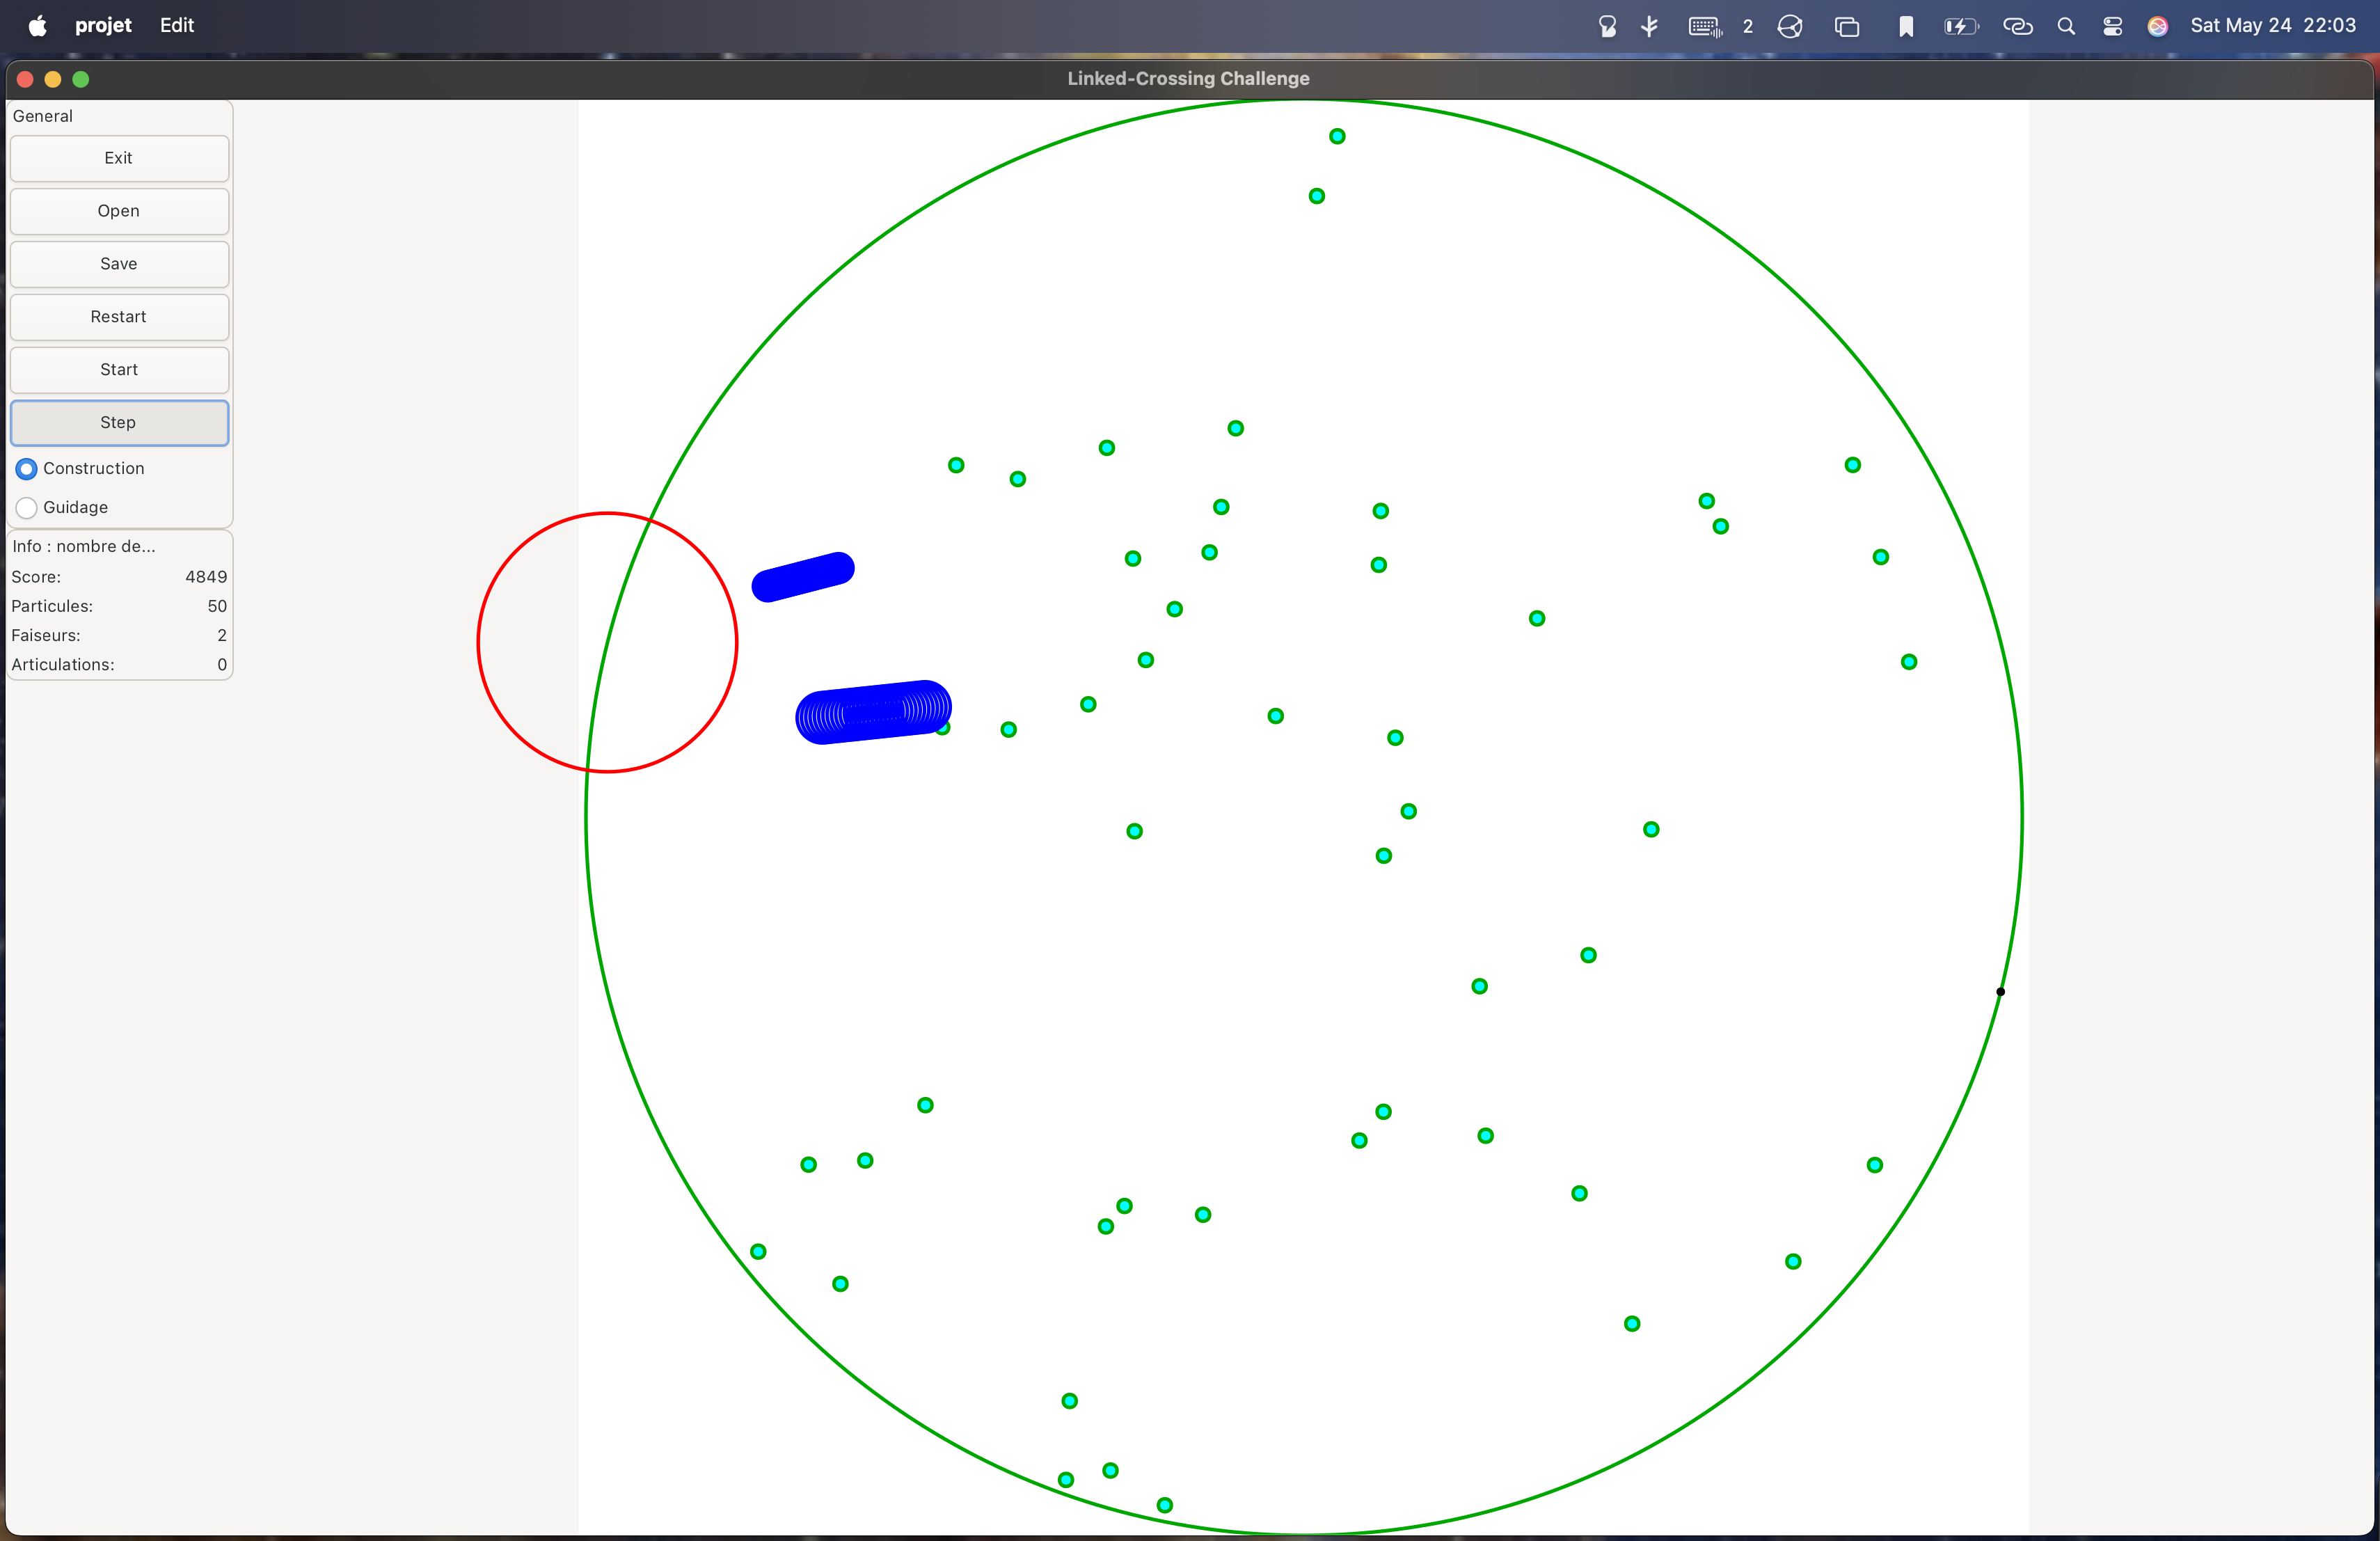Open a file with the Open button
This screenshot has width=2380, height=1541.
pos(119,211)
